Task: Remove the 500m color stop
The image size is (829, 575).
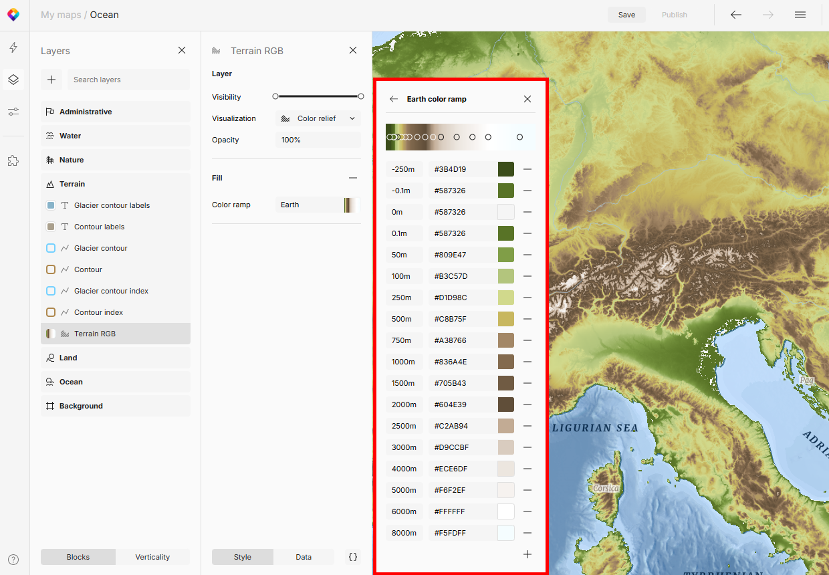Action: point(527,319)
